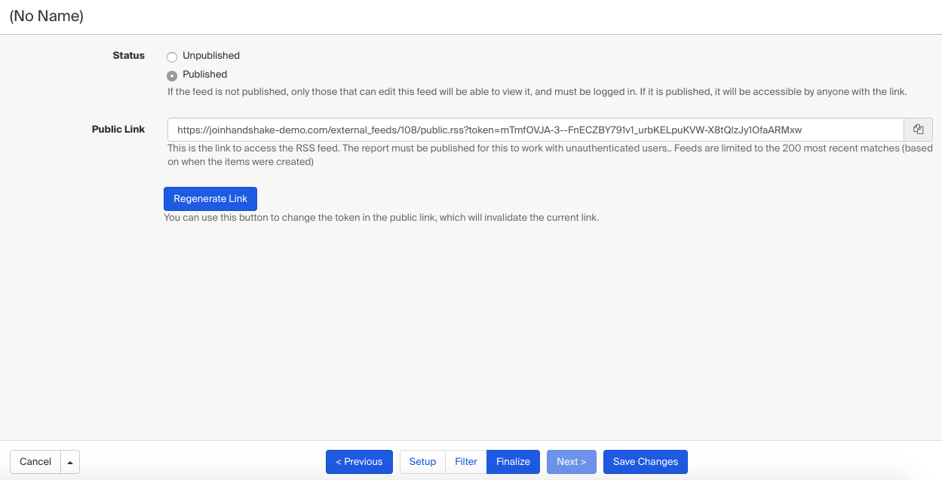Click the "(No Name)" feed title
Screen dimensions: 942x480
click(46, 16)
